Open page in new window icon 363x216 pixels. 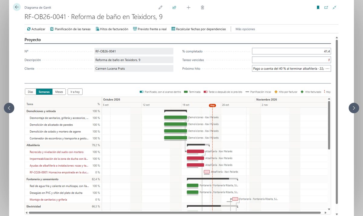(326, 8)
